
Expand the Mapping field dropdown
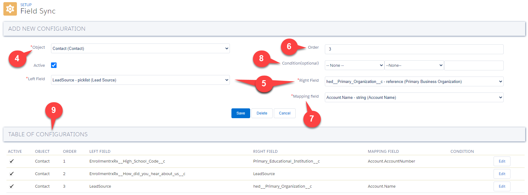pyautogui.click(x=414, y=97)
